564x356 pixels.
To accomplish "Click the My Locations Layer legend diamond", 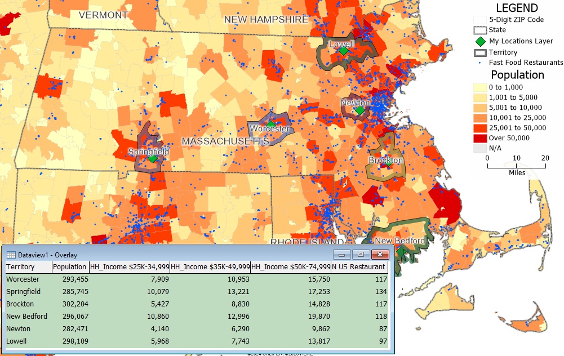I will 479,41.
